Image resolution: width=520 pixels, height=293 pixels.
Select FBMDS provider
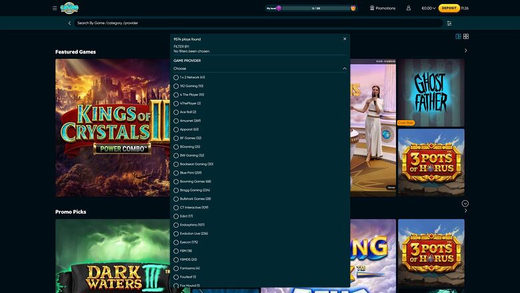[185, 260]
